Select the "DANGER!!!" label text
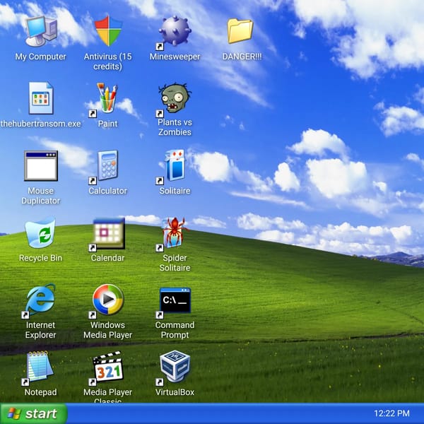 tap(242, 57)
